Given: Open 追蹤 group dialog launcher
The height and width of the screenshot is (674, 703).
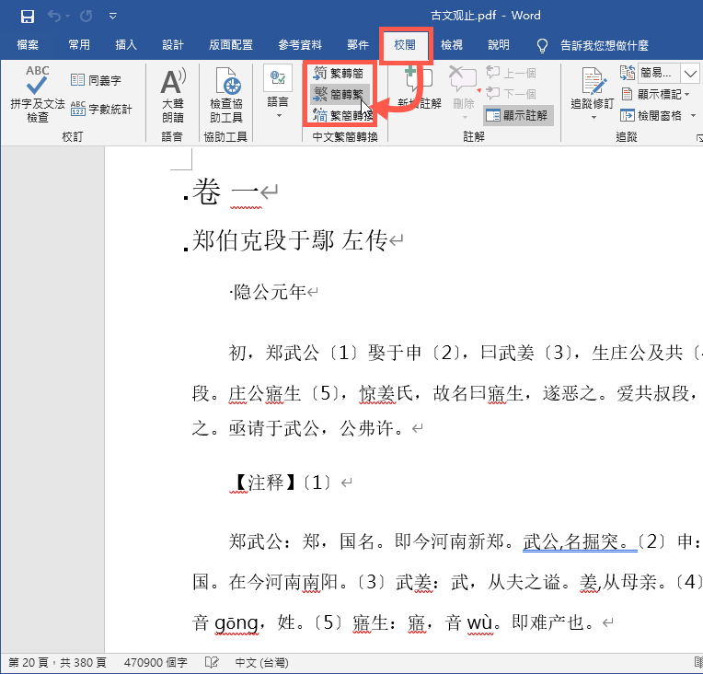Looking at the screenshot, I should 699,137.
